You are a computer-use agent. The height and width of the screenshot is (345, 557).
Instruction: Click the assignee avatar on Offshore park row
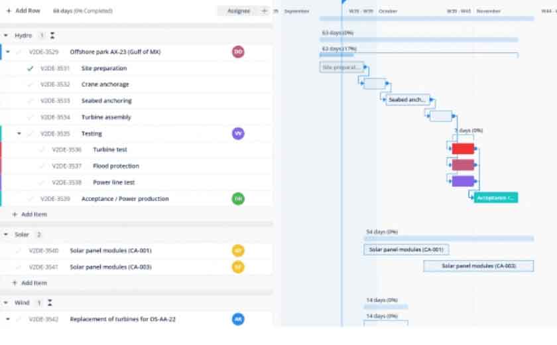tap(238, 52)
